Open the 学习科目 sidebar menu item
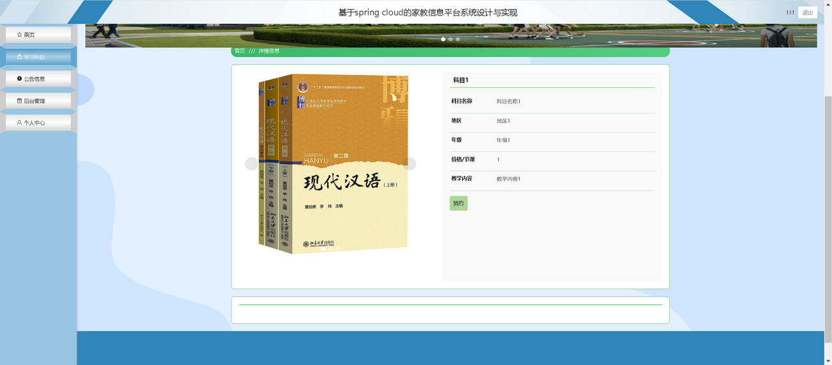Screen dimensions: 832x365 point(38,57)
